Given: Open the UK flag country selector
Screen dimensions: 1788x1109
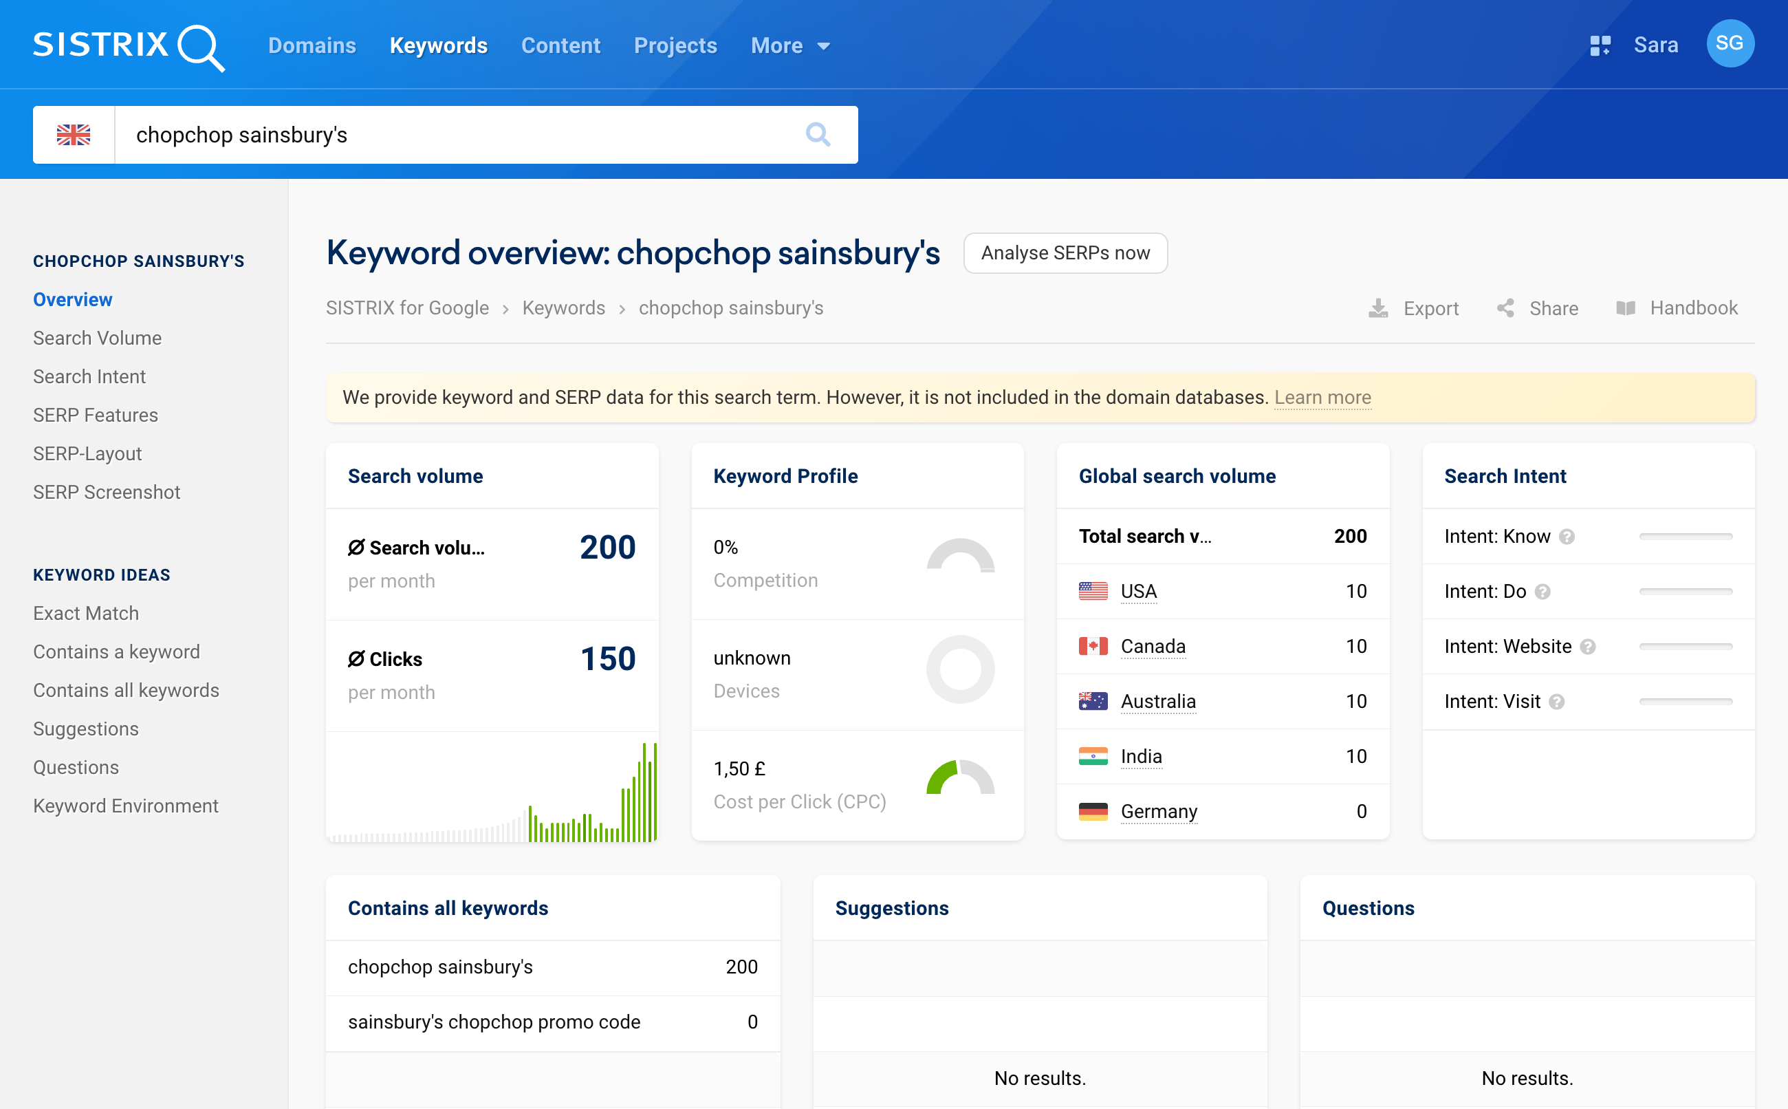Looking at the screenshot, I should [74, 135].
